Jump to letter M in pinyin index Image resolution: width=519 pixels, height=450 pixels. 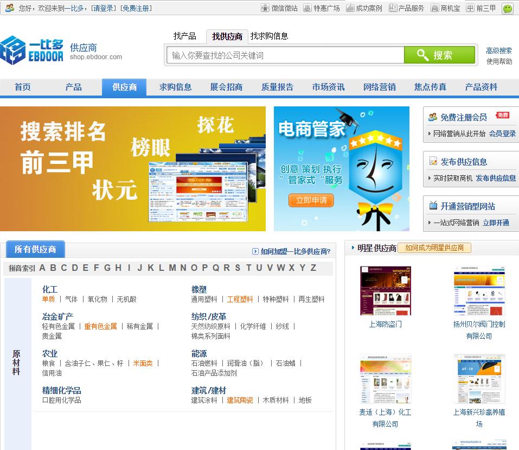point(172,268)
